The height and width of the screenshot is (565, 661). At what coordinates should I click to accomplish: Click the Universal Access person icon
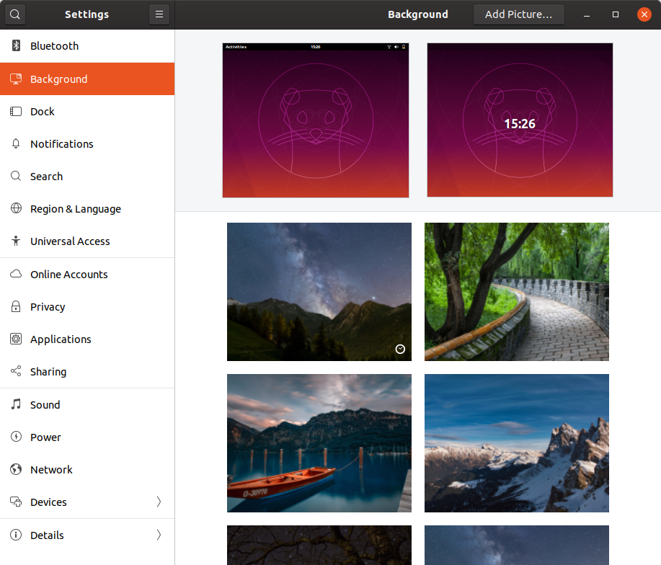[16, 241]
